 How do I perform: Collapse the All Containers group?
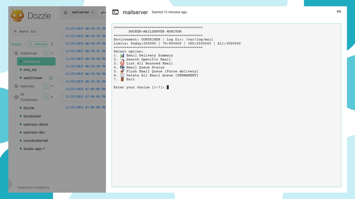(52, 97)
